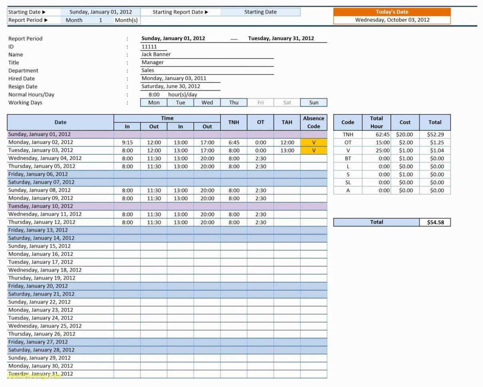
Task: Click the 62:45 total hour cell
Action: (376, 134)
